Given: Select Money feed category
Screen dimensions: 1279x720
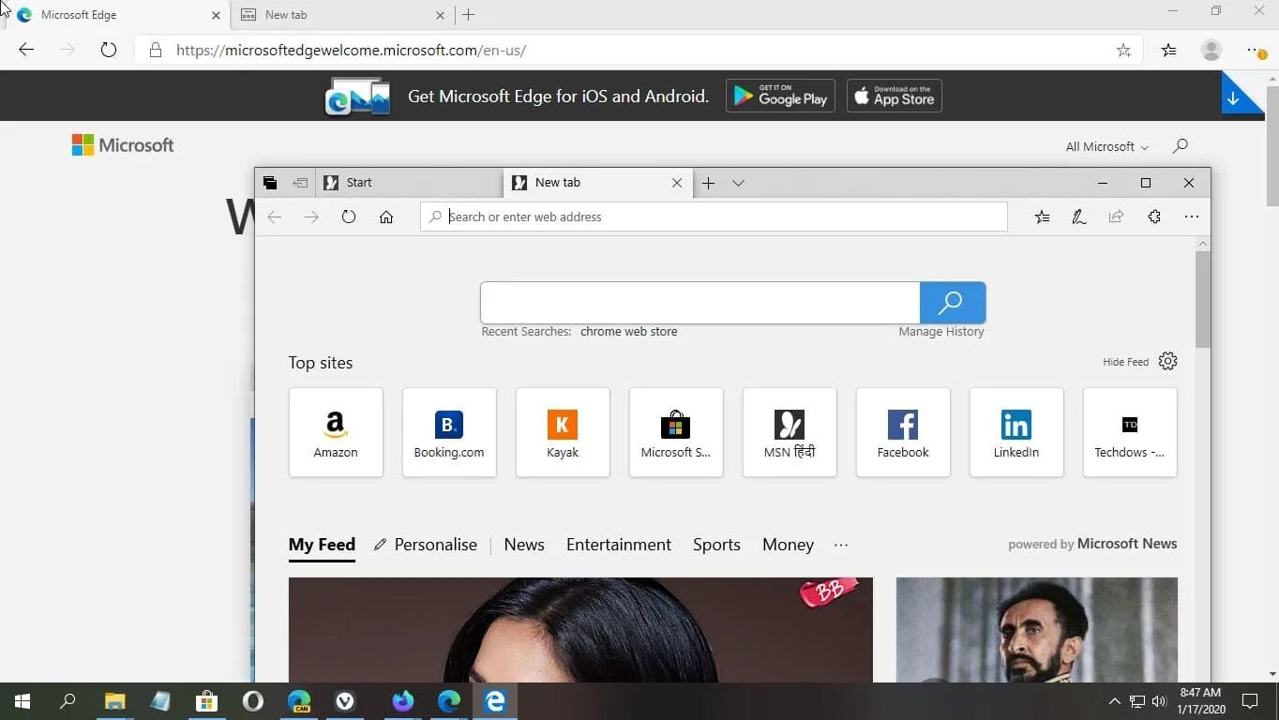Looking at the screenshot, I should 788,545.
